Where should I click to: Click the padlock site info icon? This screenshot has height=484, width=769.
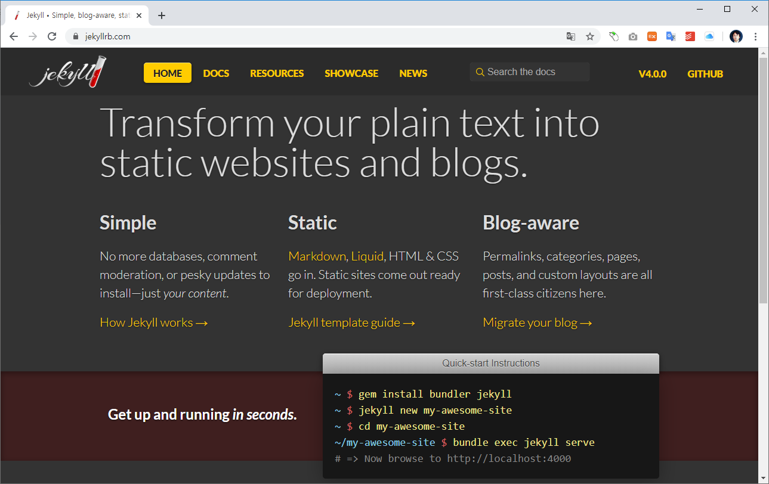pos(75,36)
